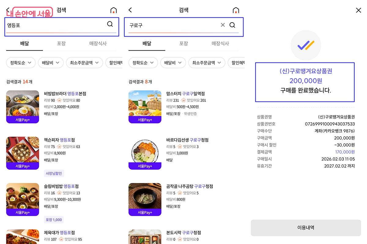Open the 정확도순 sort dropdown
The height and width of the screenshot is (244, 367).
point(20,63)
